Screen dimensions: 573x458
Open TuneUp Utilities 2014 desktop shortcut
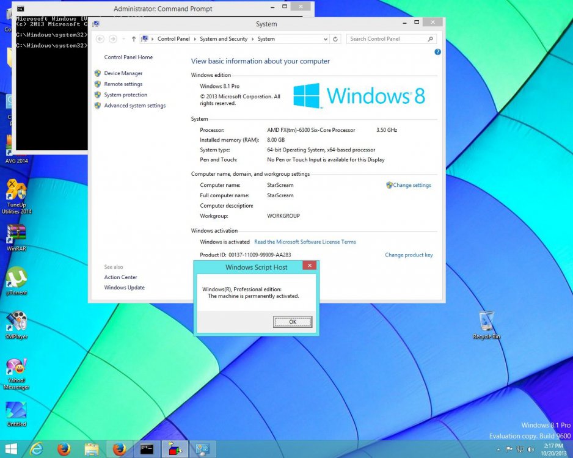[16, 197]
